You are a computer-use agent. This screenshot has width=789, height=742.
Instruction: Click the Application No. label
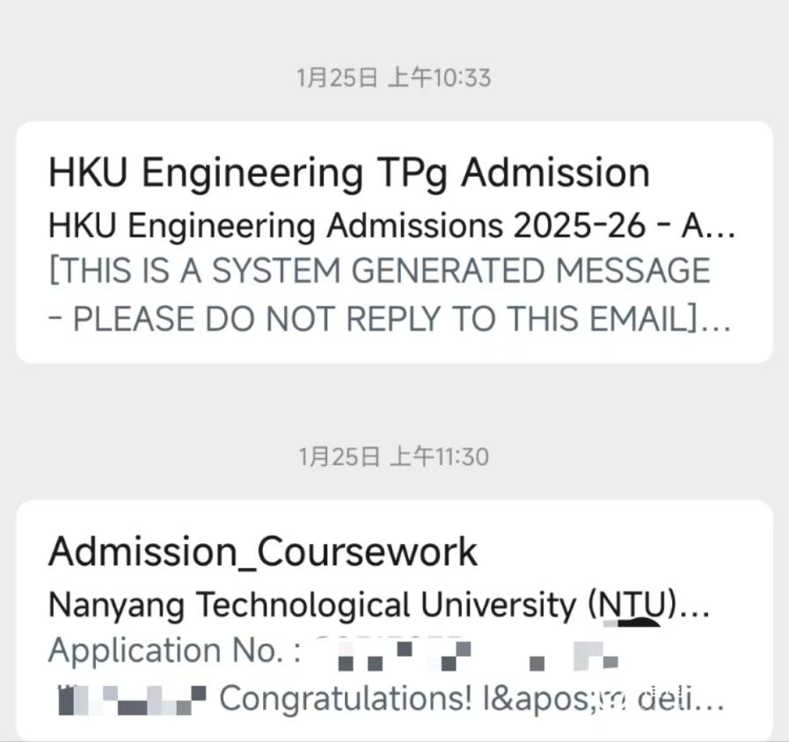pyautogui.click(x=174, y=651)
